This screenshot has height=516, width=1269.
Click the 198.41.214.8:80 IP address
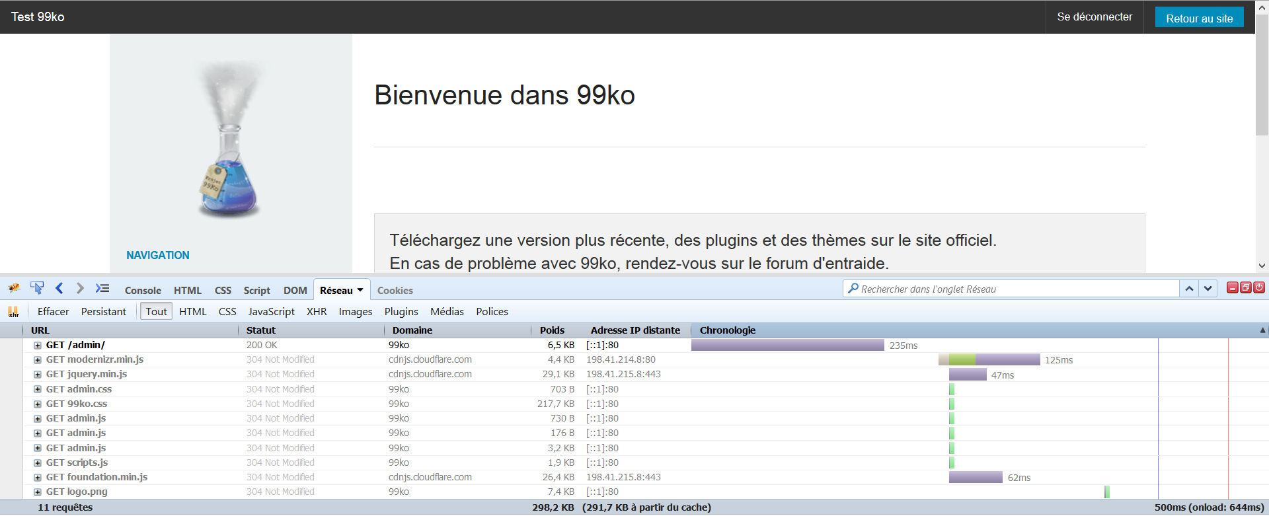tap(621, 359)
